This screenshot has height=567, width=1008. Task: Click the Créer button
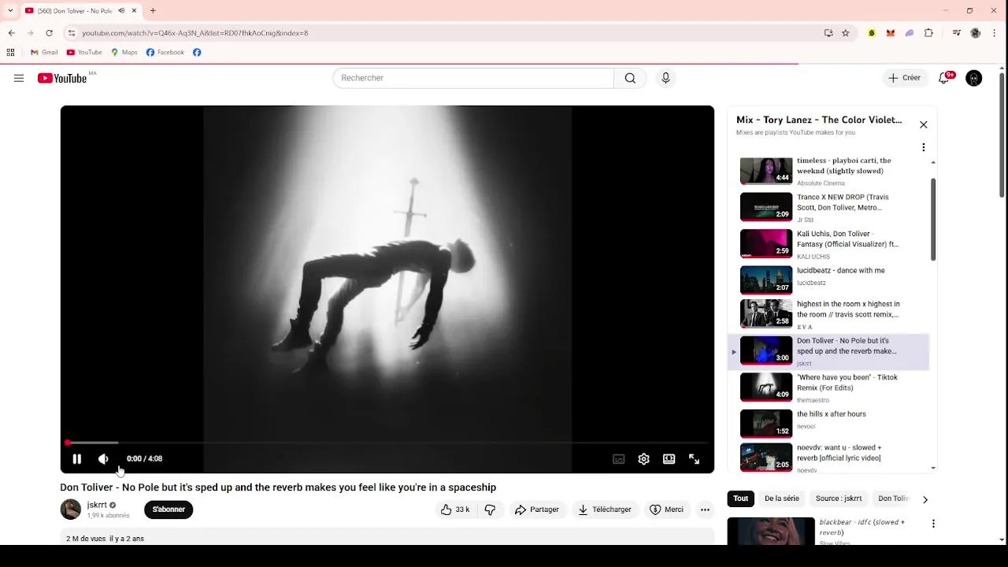point(904,78)
